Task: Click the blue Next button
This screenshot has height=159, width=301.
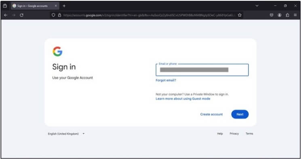Action: click(x=240, y=114)
